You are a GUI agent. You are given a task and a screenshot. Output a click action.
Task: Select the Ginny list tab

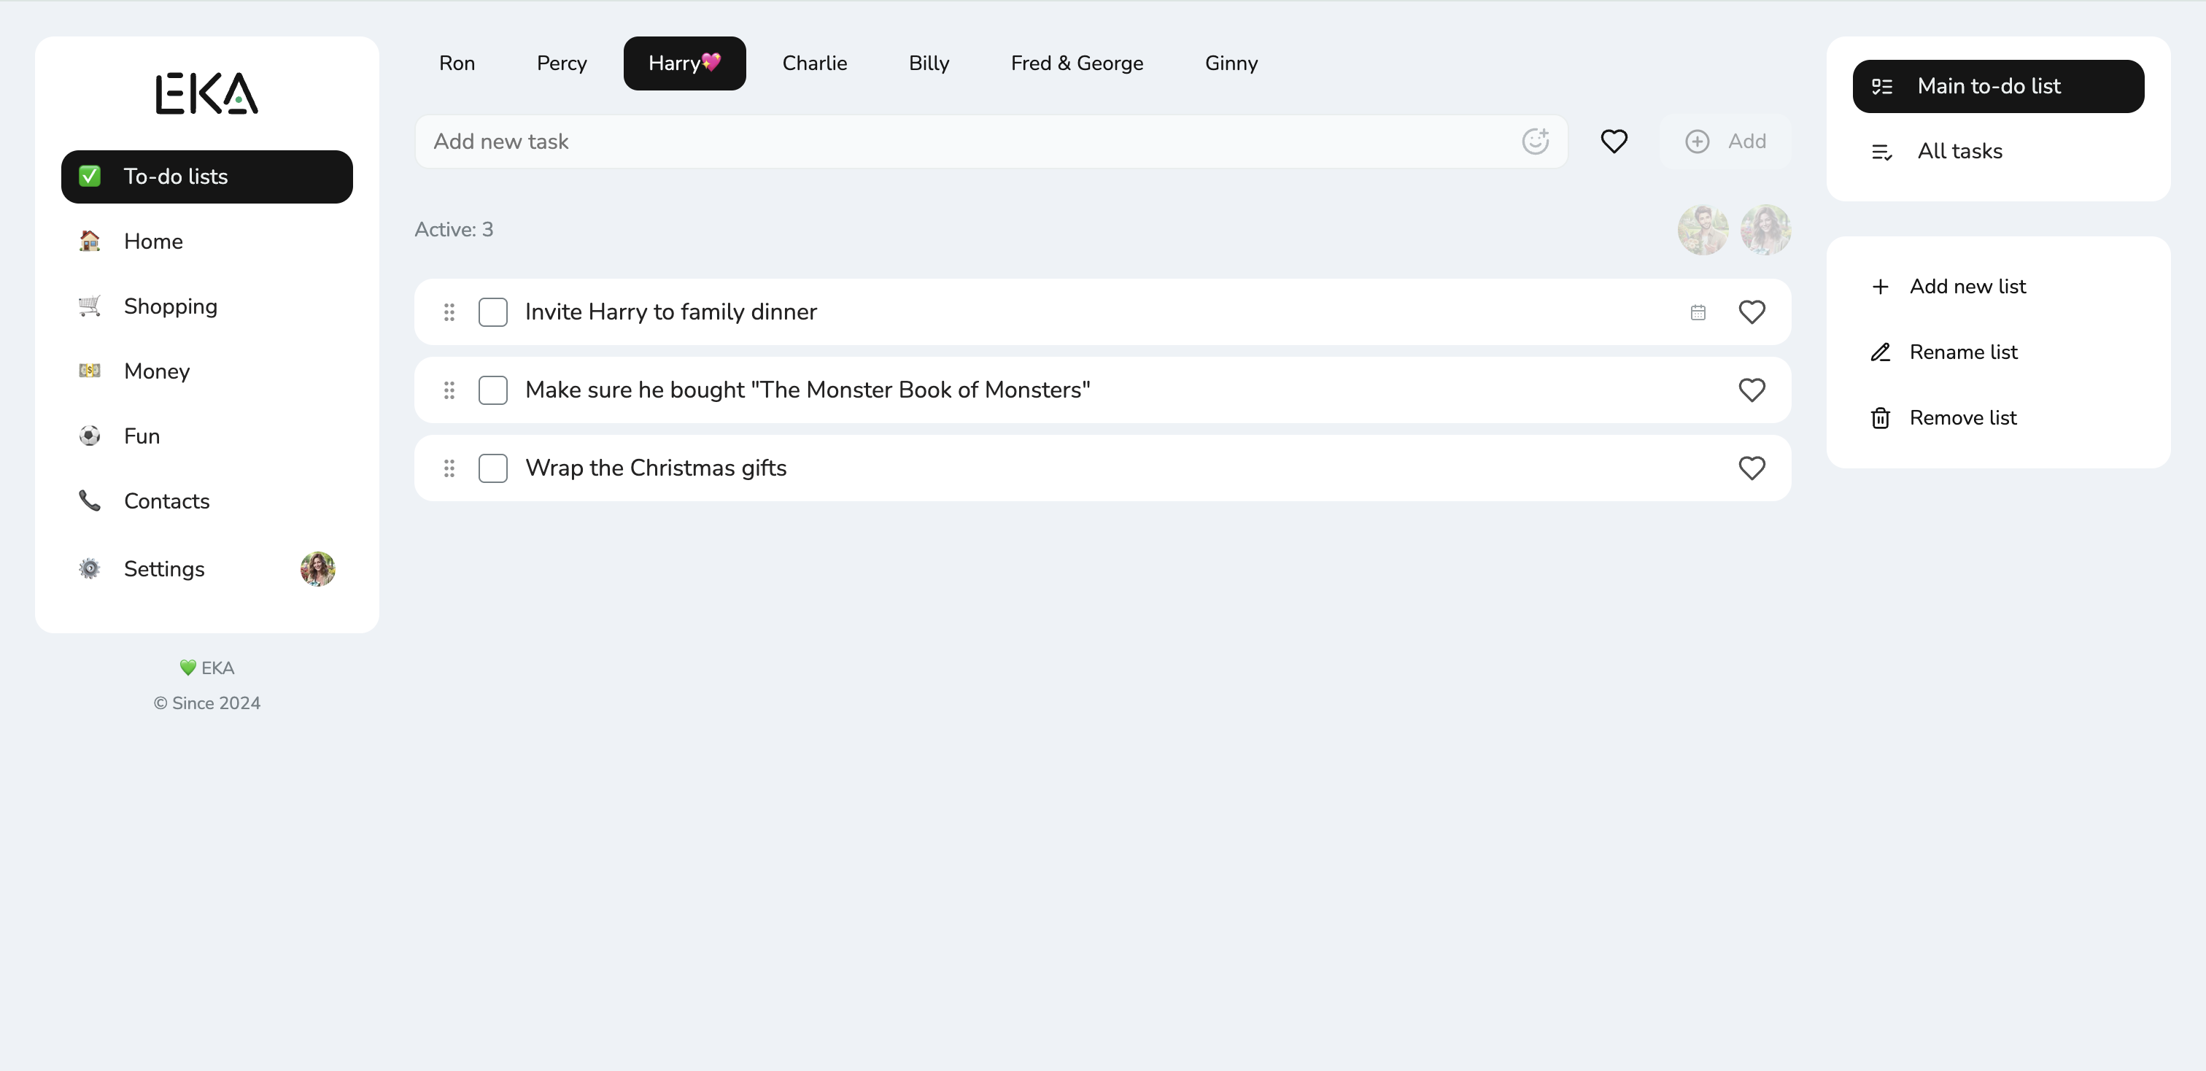pos(1231,63)
